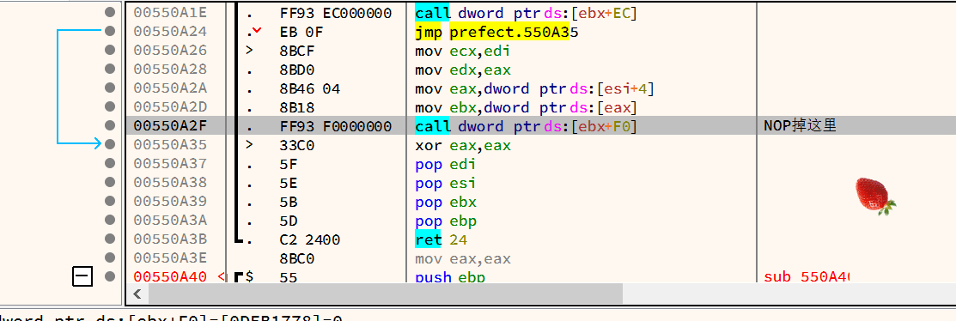Set breakpoint dot beside 00550A40
The width and height of the screenshot is (956, 321).
pos(110,276)
